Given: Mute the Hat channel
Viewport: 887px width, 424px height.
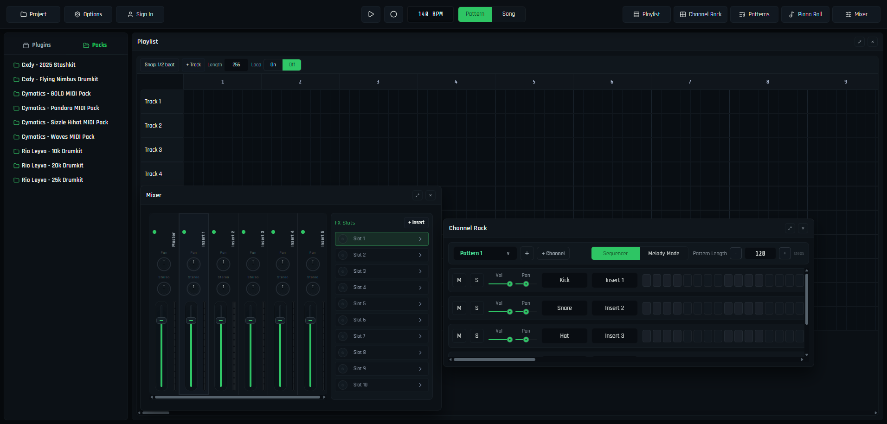Looking at the screenshot, I should click(459, 336).
